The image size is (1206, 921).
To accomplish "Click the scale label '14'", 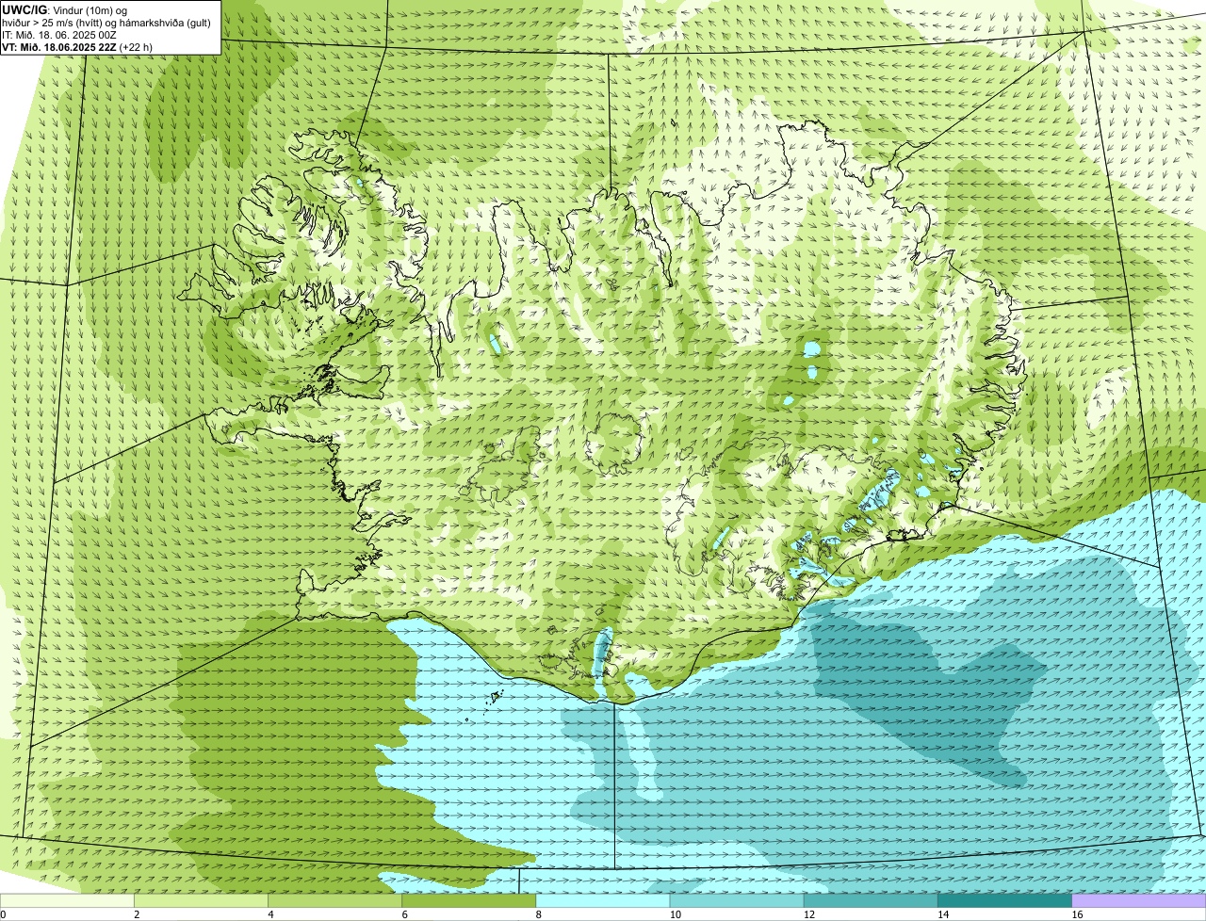I will click(x=942, y=914).
